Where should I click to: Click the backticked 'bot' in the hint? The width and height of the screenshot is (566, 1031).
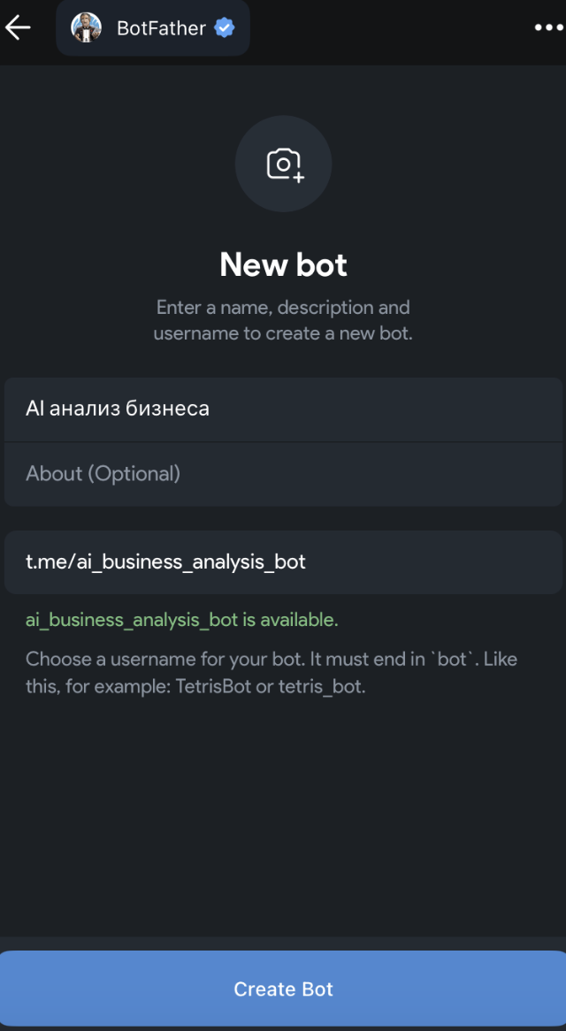(452, 660)
